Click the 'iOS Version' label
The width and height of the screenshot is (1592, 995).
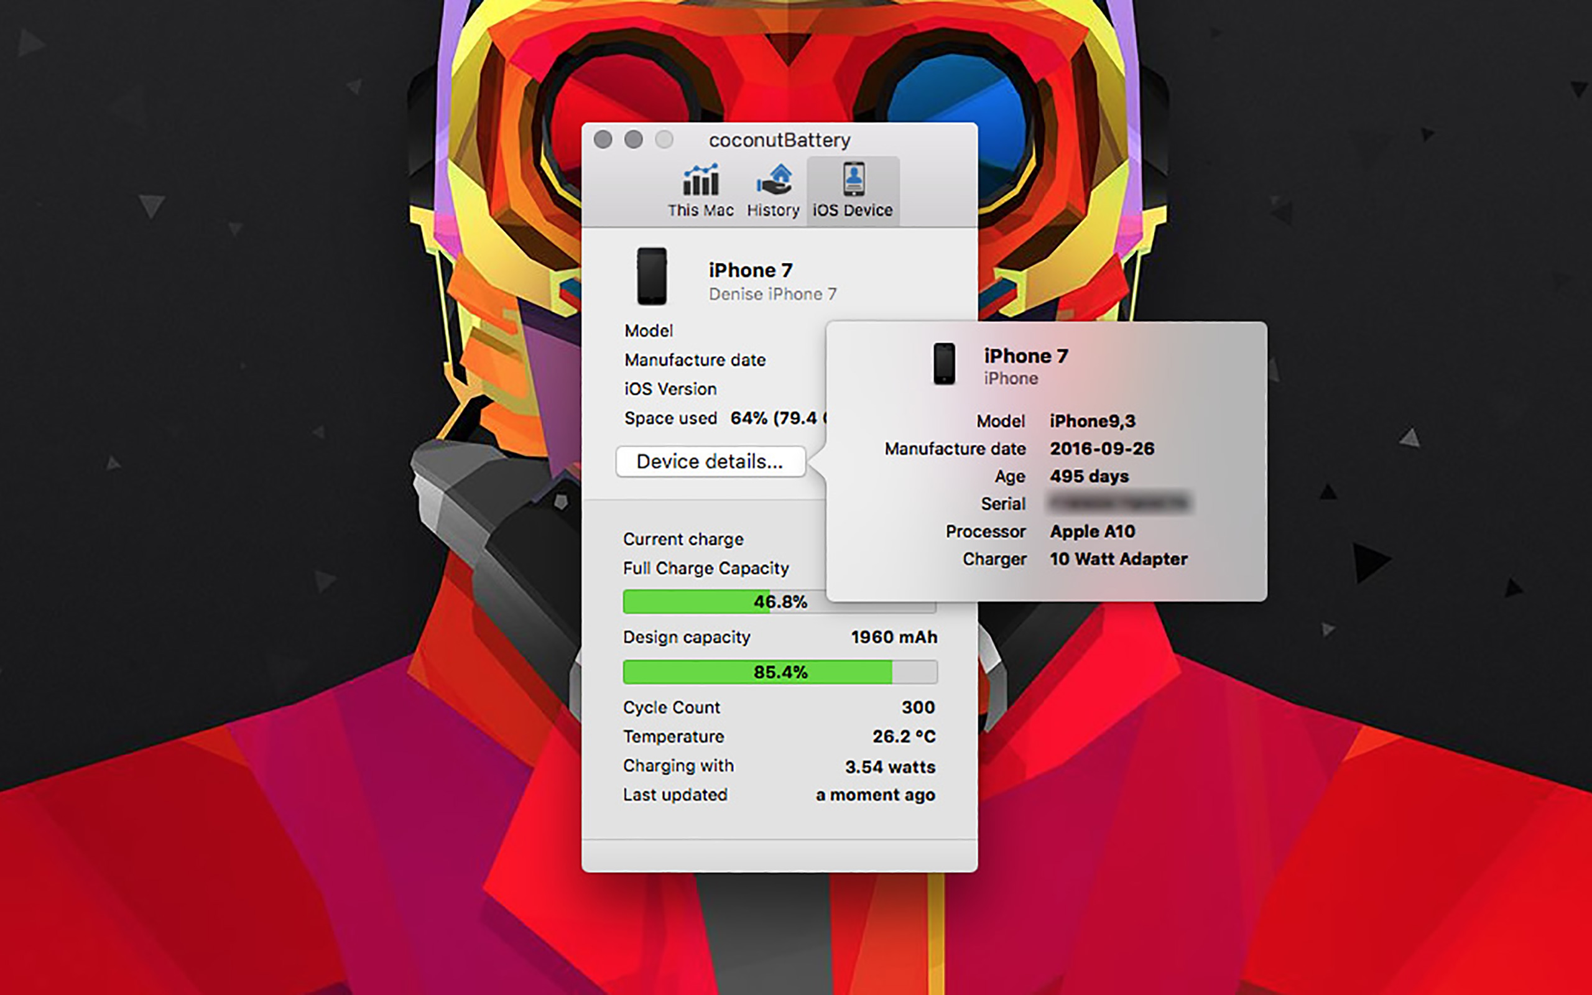(x=670, y=389)
